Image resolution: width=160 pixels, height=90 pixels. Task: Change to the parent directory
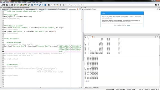tap(159, 5)
